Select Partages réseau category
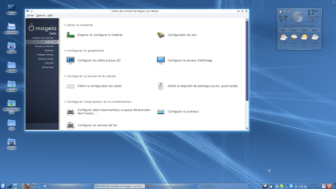This screenshot has height=189, width=336. [x=45, y=55]
